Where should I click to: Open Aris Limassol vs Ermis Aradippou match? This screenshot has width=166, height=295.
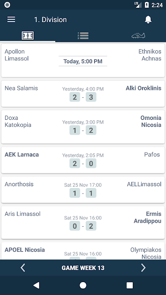tap(83, 223)
